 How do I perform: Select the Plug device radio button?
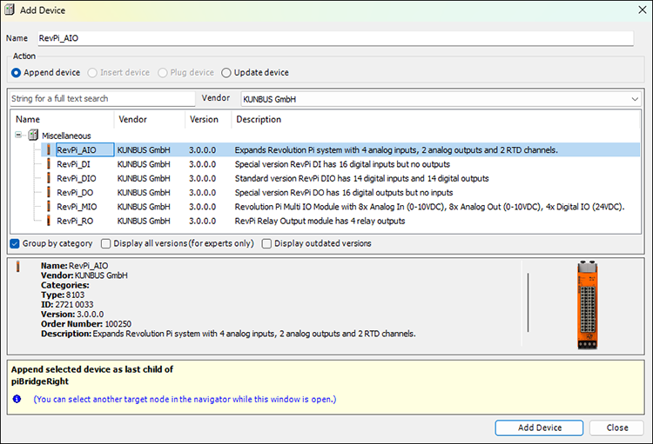(163, 73)
